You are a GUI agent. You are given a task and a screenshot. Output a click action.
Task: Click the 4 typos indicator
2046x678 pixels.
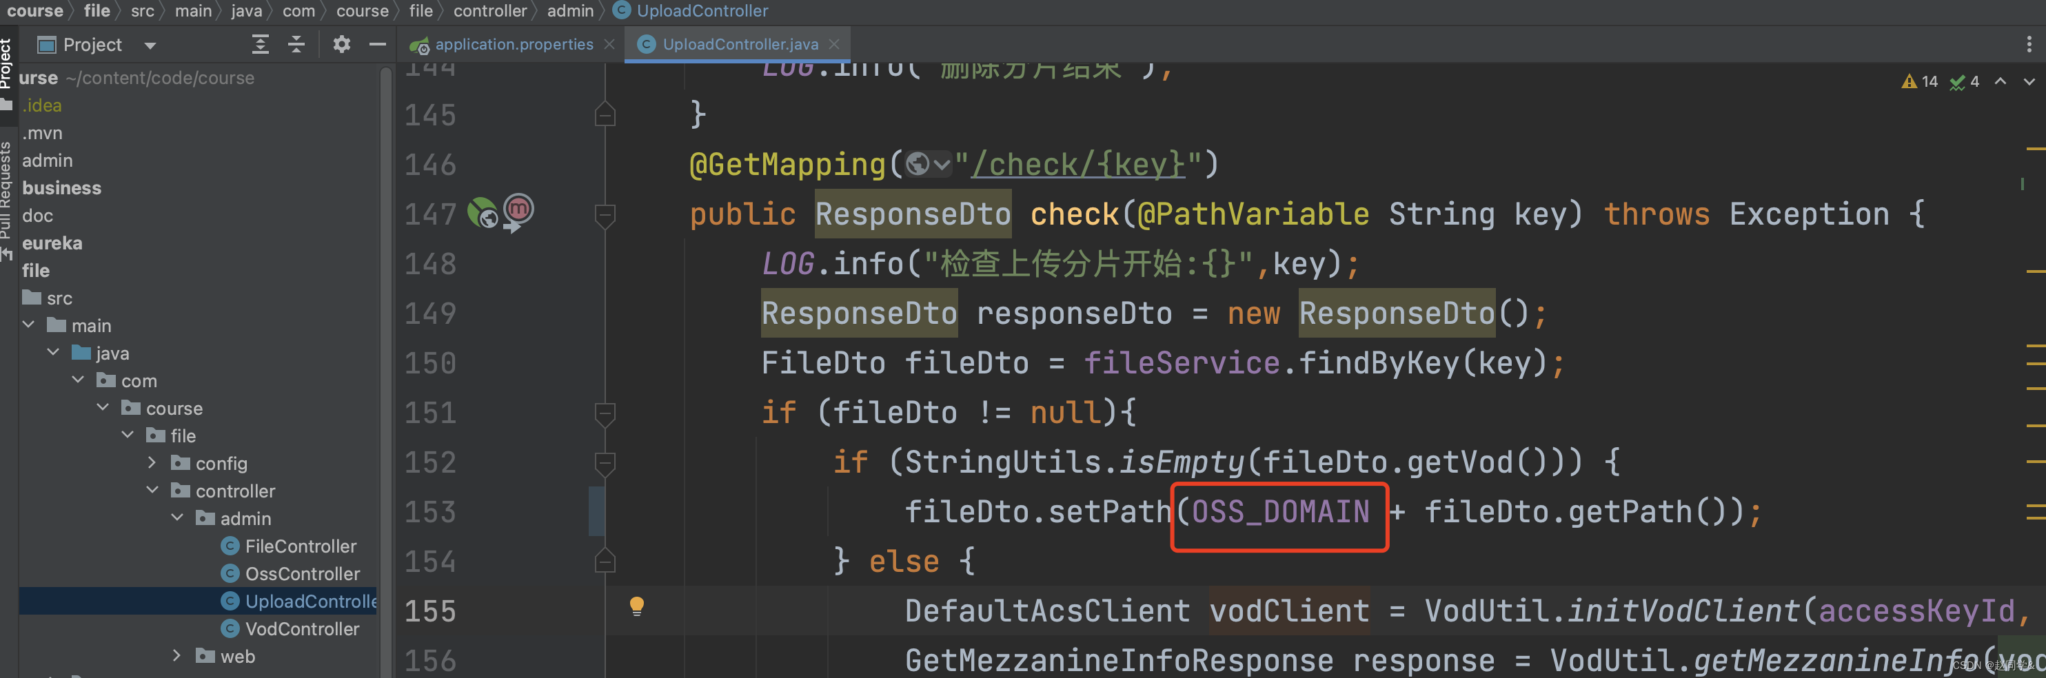coord(1964,82)
